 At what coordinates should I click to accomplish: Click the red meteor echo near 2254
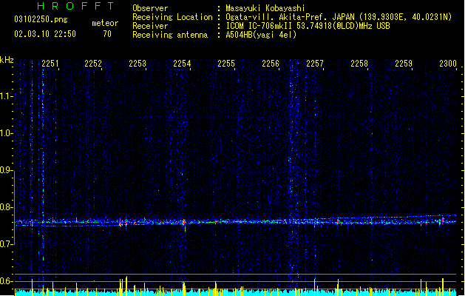point(184,223)
